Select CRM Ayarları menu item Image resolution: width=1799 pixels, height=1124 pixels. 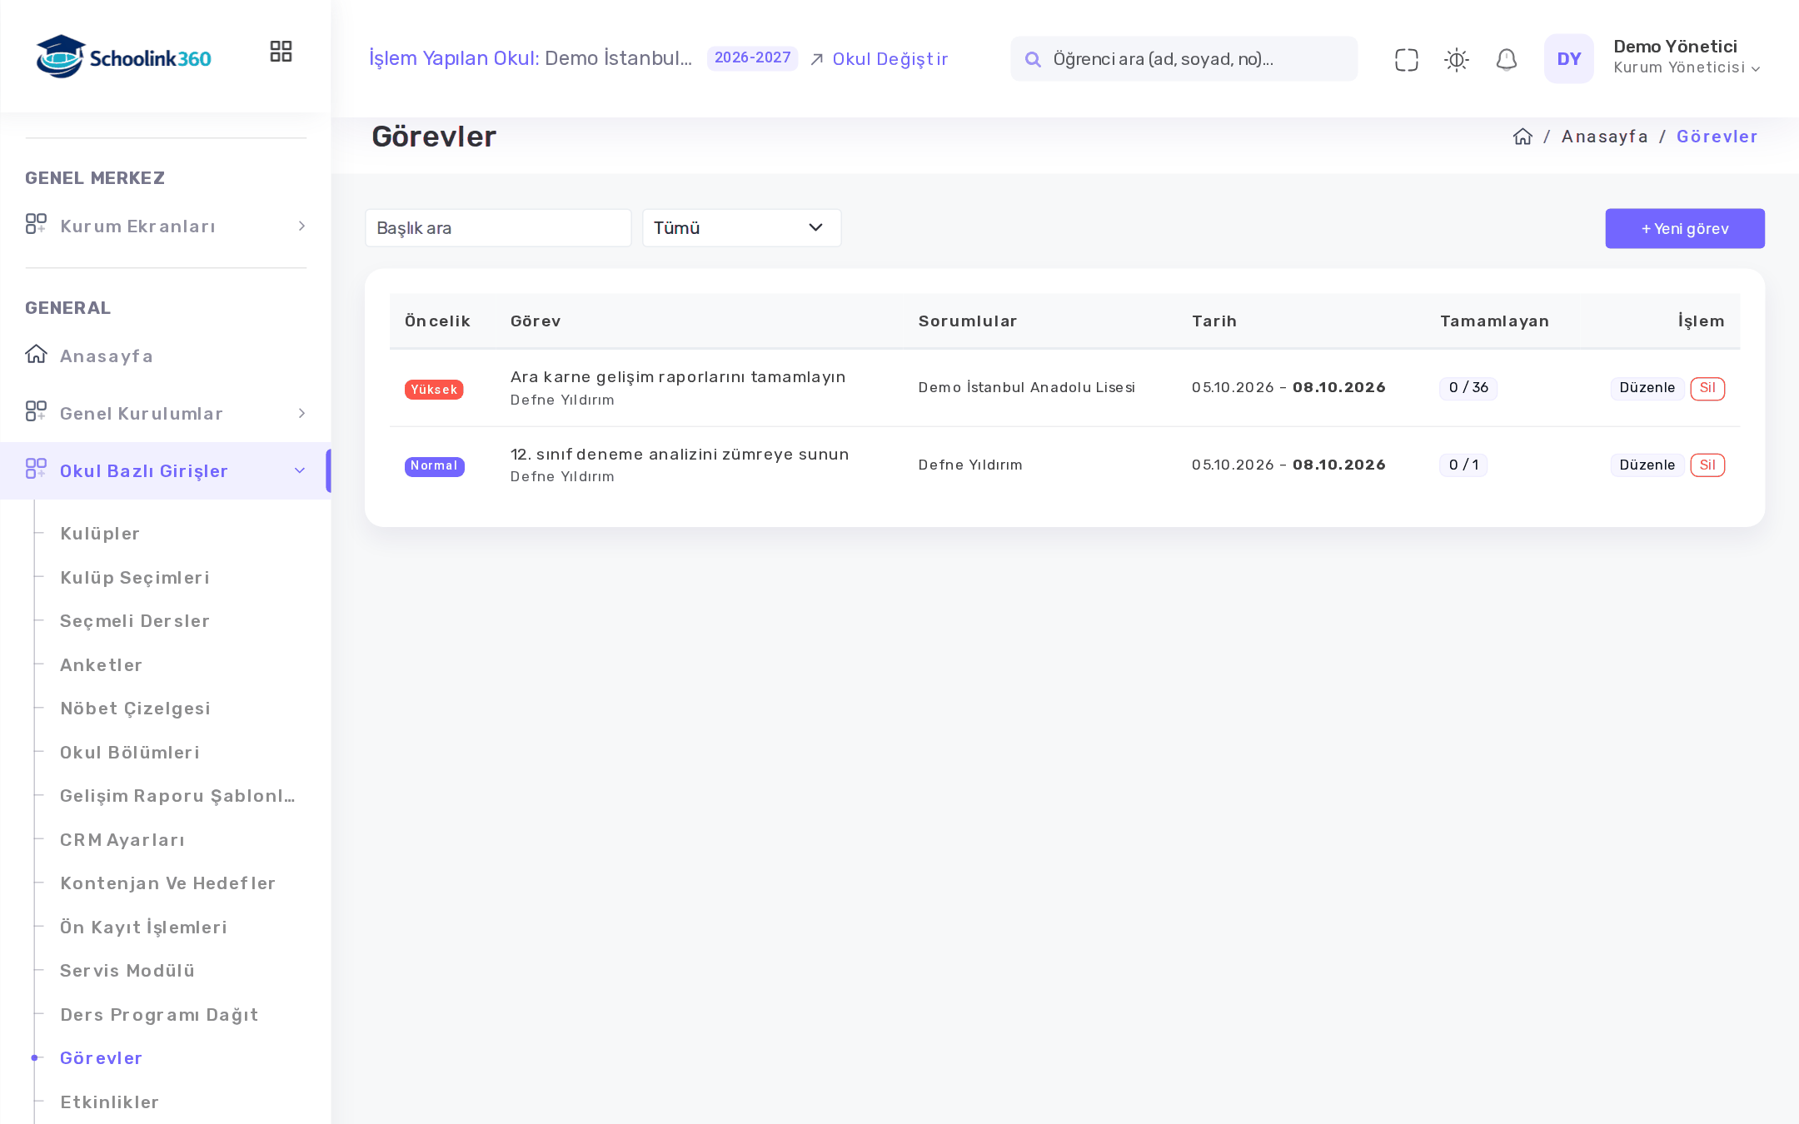(122, 840)
